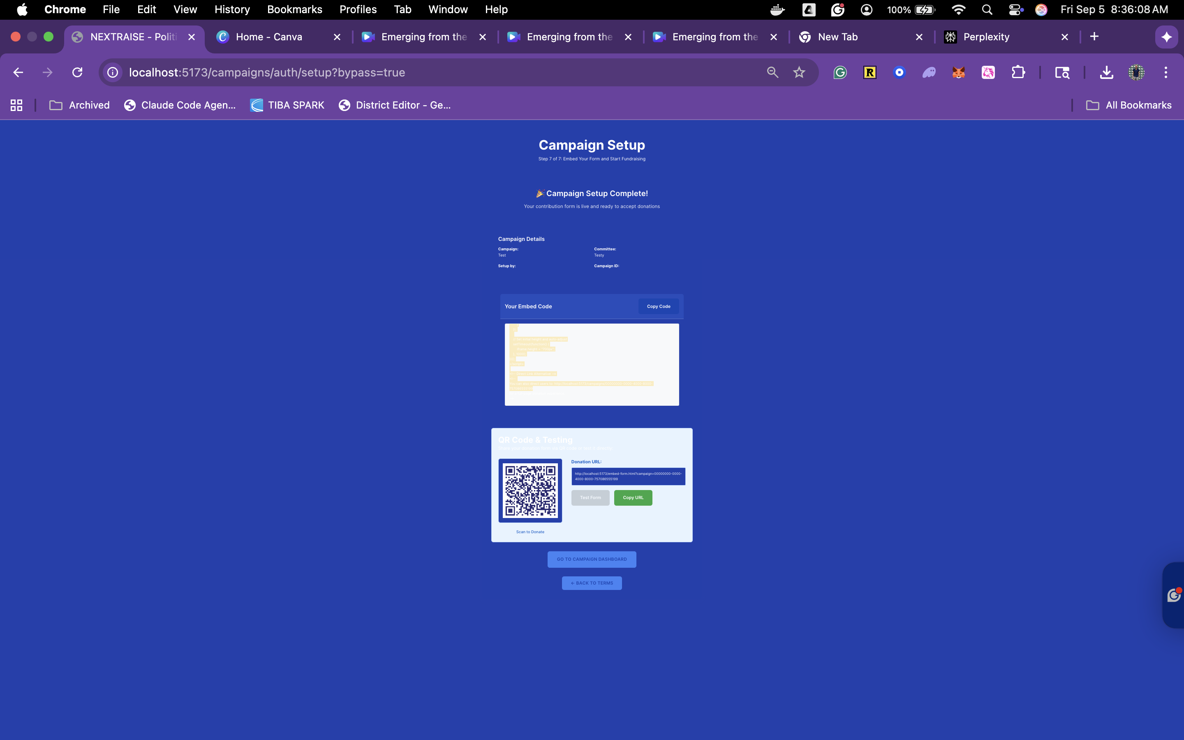The height and width of the screenshot is (740, 1184).
Task: Click the floating Grammarly widget at right edge
Action: coord(1174,595)
